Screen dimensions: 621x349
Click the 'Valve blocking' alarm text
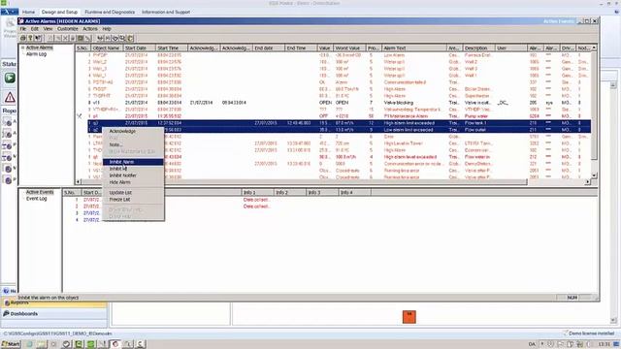tap(399, 103)
